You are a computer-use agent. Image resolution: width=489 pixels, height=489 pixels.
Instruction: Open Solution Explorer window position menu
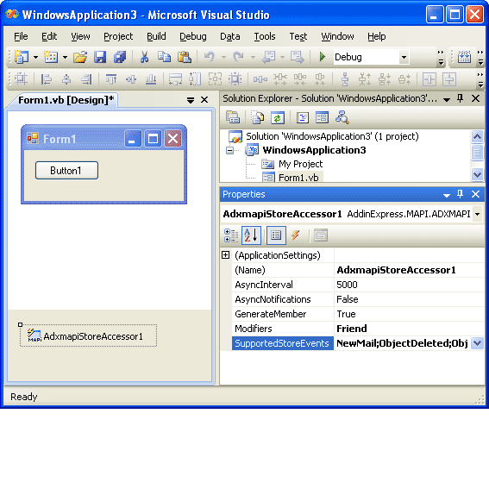(x=447, y=99)
